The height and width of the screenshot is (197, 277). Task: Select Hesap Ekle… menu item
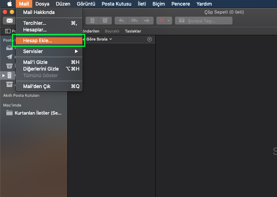coord(49,41)
